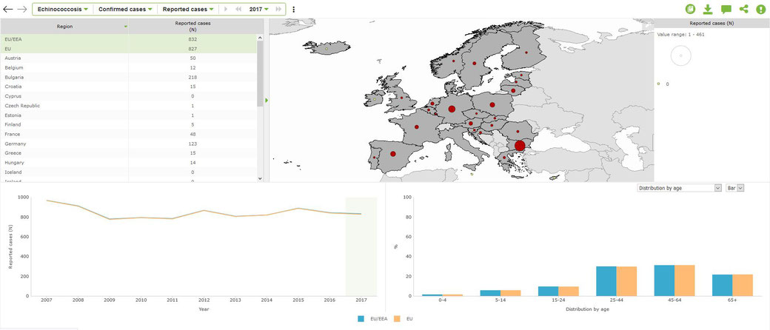Select the Austria row
The height and width of the screenshot is (330, 770).
(x=128, y=58)
